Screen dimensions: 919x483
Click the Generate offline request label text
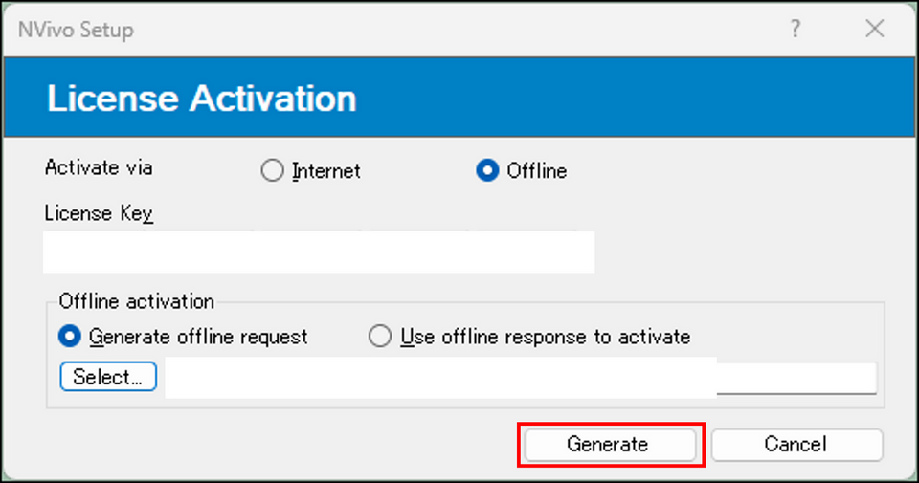tap(198, 338)
